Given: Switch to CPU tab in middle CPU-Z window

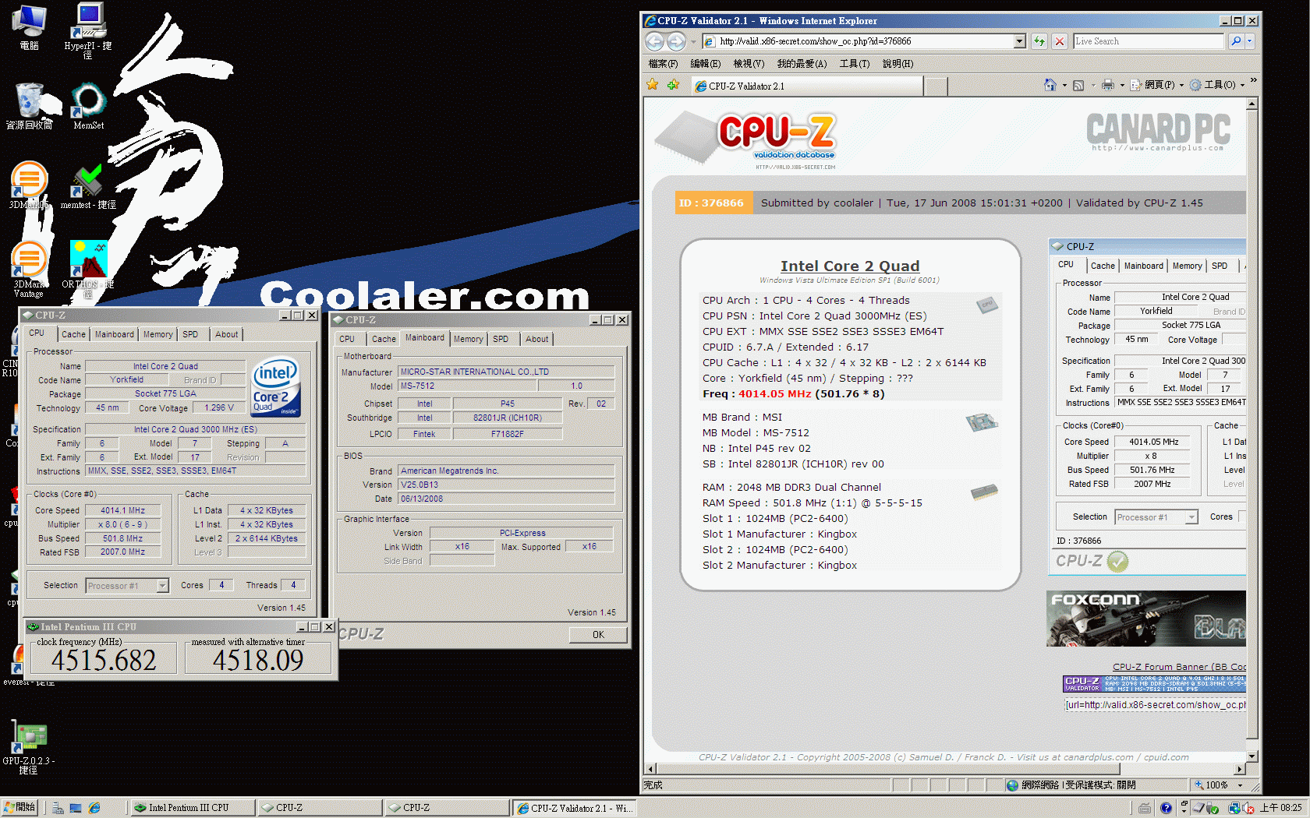Looking at the screenshot, I should pos(347,339).
